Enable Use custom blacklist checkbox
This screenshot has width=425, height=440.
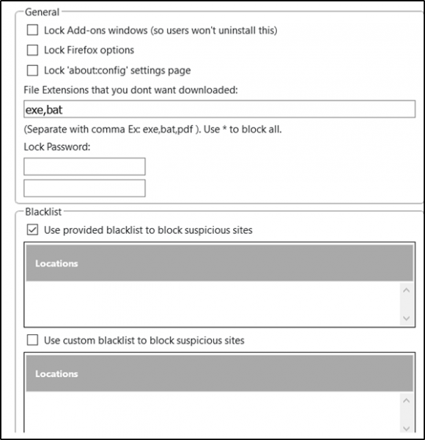pyautogui.click(x=32, y=340)
